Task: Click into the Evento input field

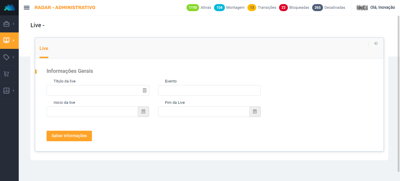Action: point(209,90)
